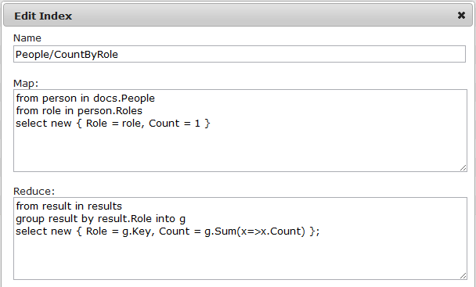The height and width of the screenshot is (287, 476).
Task: Click the Edit Index title bar text
Action: coord(43,16)
